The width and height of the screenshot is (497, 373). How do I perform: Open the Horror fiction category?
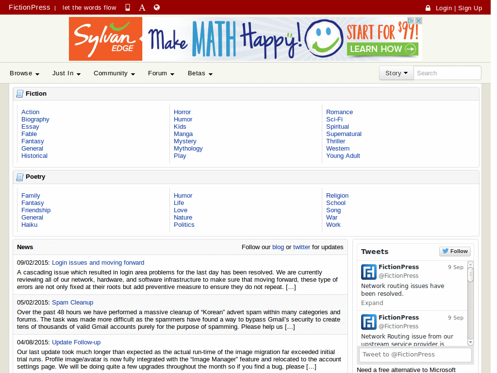182,112
